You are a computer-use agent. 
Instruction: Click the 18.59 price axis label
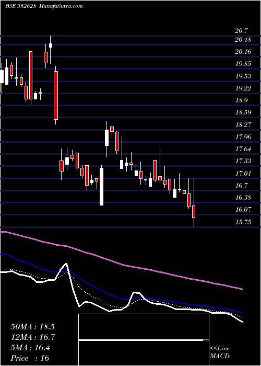coord(243,112)
